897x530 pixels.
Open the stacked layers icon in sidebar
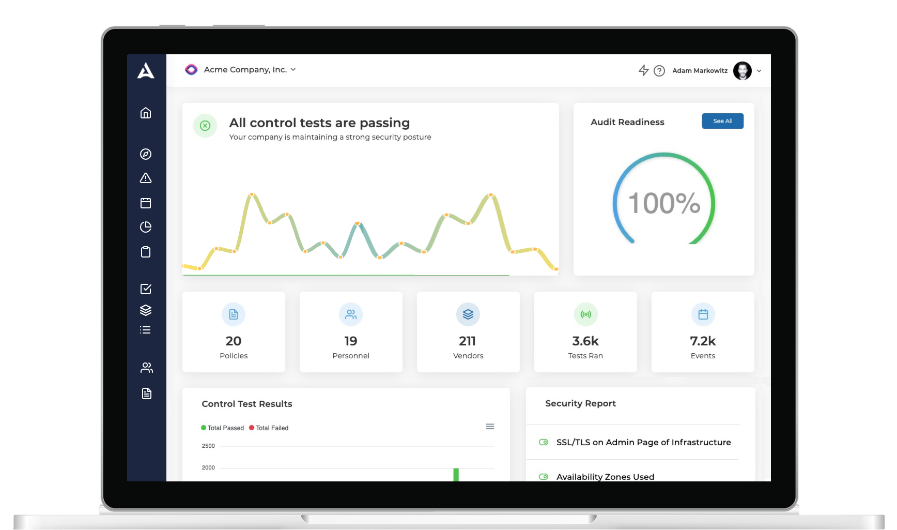(146, 310)
